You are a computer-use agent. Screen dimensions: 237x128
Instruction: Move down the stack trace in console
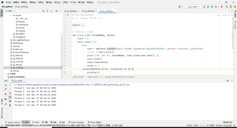point(10,89)
